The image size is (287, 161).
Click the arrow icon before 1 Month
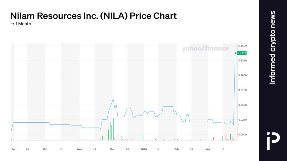pos(12,24)
